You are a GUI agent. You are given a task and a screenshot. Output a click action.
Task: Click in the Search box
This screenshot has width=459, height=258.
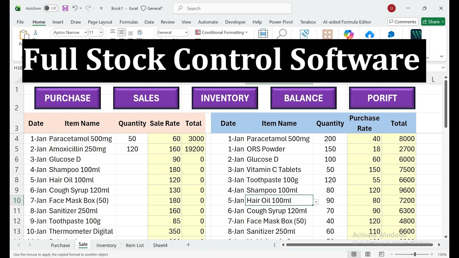pos(232,8)
